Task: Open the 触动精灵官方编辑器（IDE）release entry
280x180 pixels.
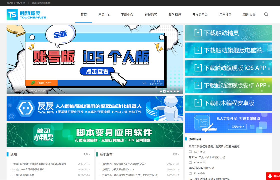Action: (136, 175)
